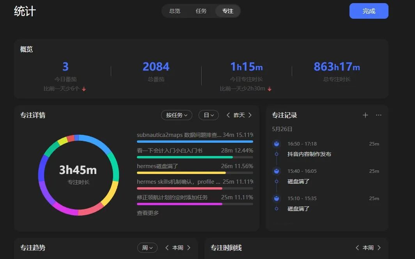Click the blue subnautica2maps progress bar
Image resolution: width=415 pixels, height=259 pixels.
(195, 142)
